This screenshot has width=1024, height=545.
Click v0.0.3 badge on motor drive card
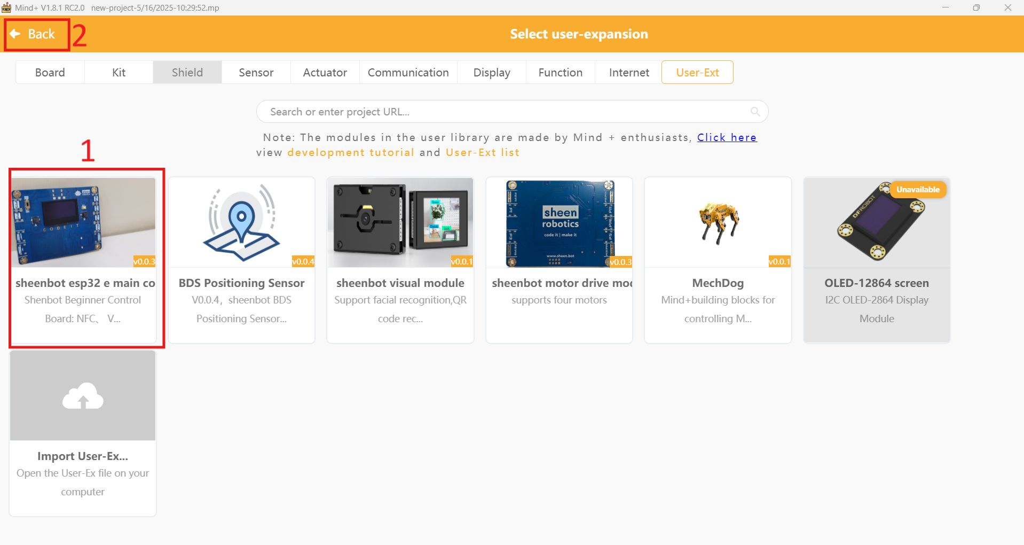620,261
